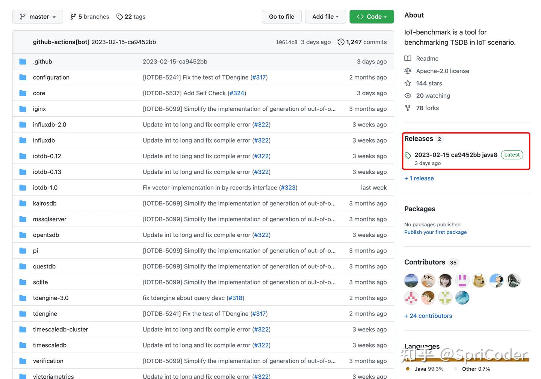Click the release tag icon

[x=408, y=155]
